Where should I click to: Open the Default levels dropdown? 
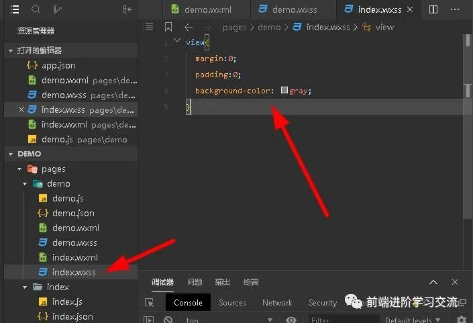point(412,320)
